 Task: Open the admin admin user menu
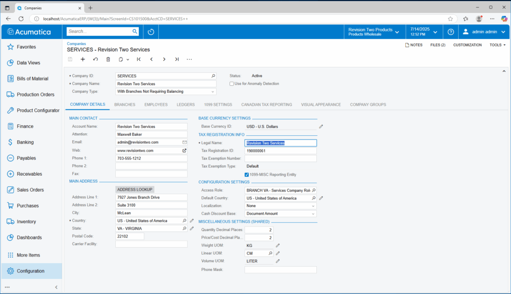coord(484,32)
